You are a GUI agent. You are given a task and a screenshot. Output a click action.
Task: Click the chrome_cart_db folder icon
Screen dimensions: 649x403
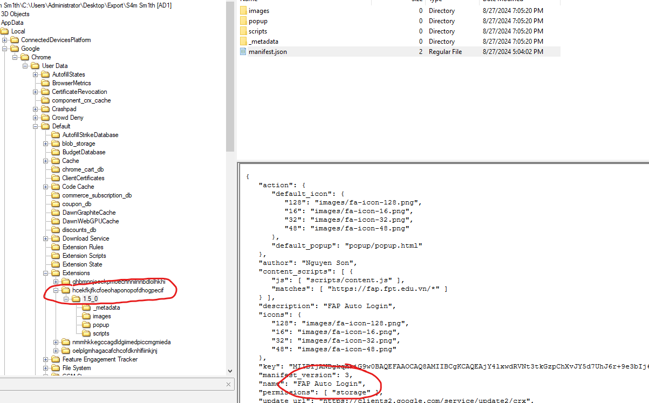pyautogui.click(x=56, y=169)
